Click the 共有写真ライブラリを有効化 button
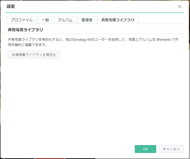The width and height of the screenshot is (190, 159). (34, 55)
